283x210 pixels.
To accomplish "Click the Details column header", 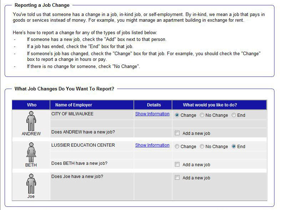I will (154, 105).
